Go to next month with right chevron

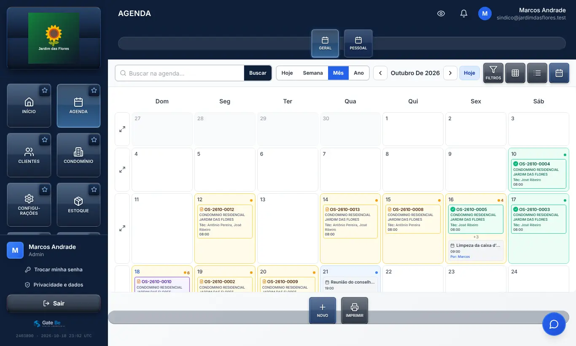click(450, 73)
